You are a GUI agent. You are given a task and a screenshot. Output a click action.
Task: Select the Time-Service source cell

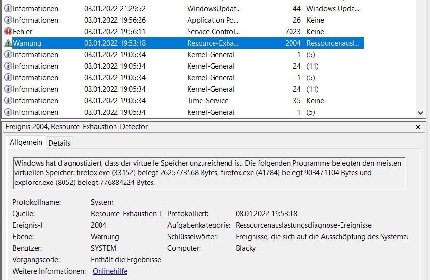pos(207,101)
